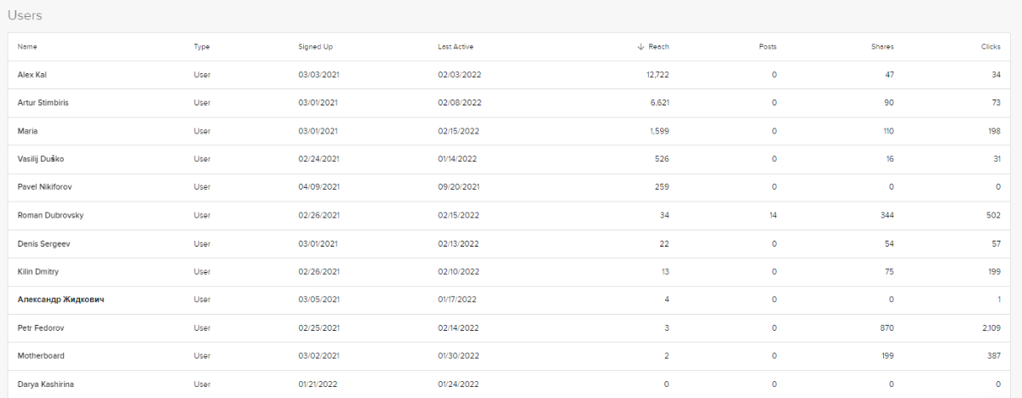Screen dimensions: 1022x398
Task: Click the Motherboard user entry
Action: (41, 355)
